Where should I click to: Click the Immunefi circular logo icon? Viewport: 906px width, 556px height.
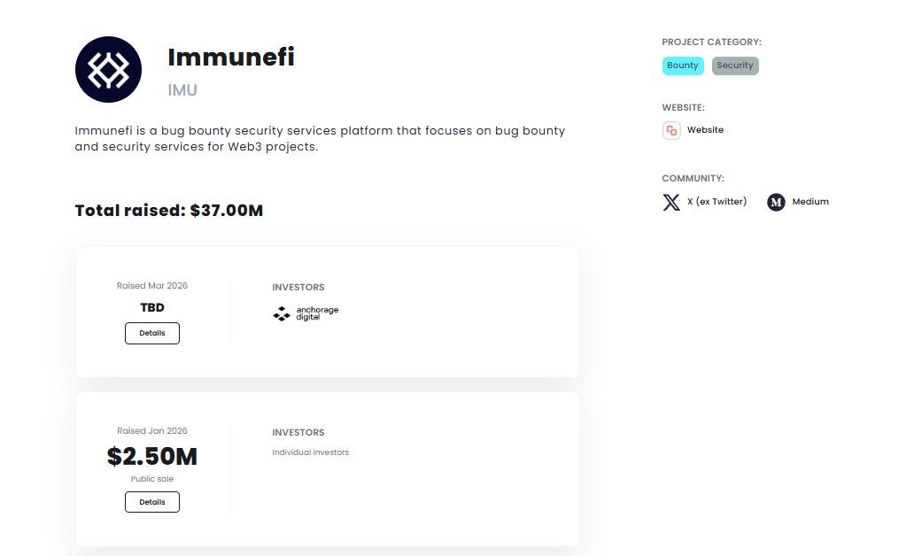(x=108, y=69)
